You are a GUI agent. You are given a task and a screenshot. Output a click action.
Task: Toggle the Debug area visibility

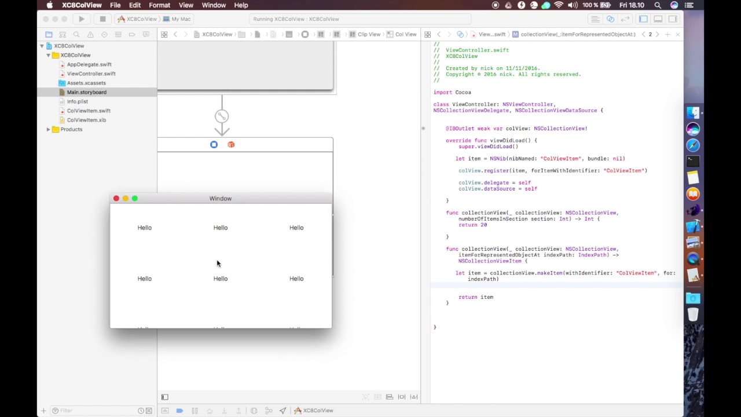[x=658, y=19]
